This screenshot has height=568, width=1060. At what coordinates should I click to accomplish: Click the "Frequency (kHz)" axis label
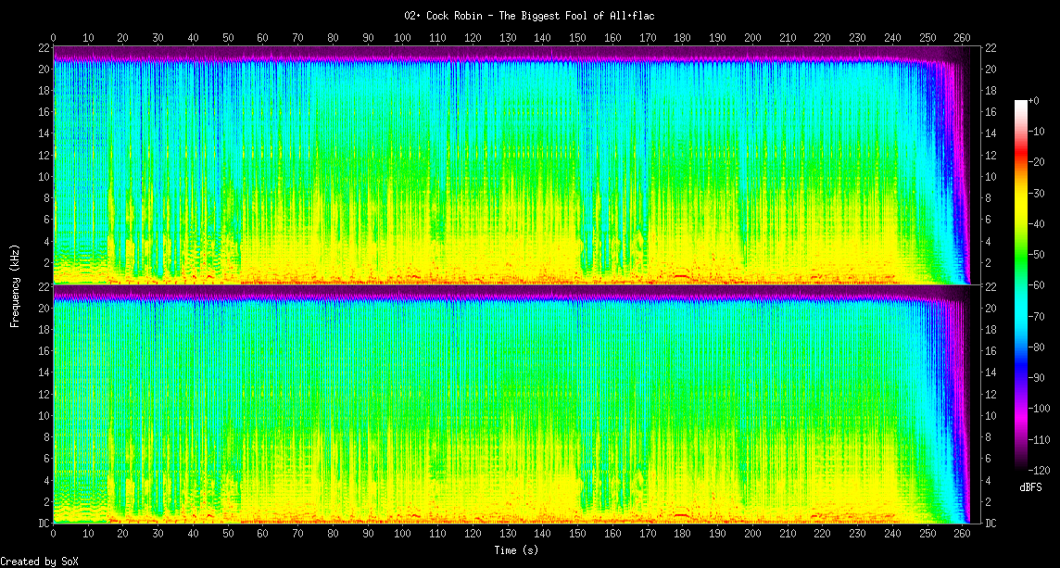[15, 284]
